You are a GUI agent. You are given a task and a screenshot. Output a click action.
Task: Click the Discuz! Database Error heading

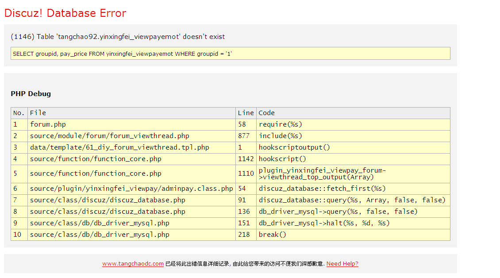click(x=65, y=13)
